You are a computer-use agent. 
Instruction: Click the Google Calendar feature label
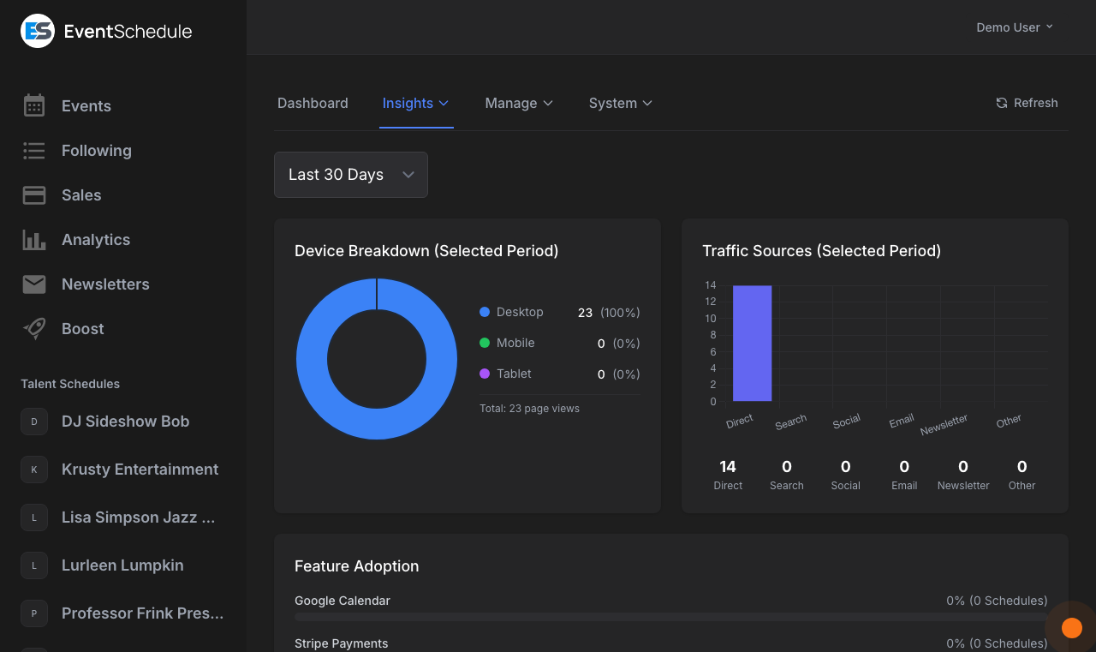point(342,601)
